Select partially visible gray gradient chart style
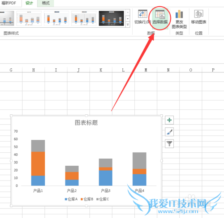 [7, 18]
